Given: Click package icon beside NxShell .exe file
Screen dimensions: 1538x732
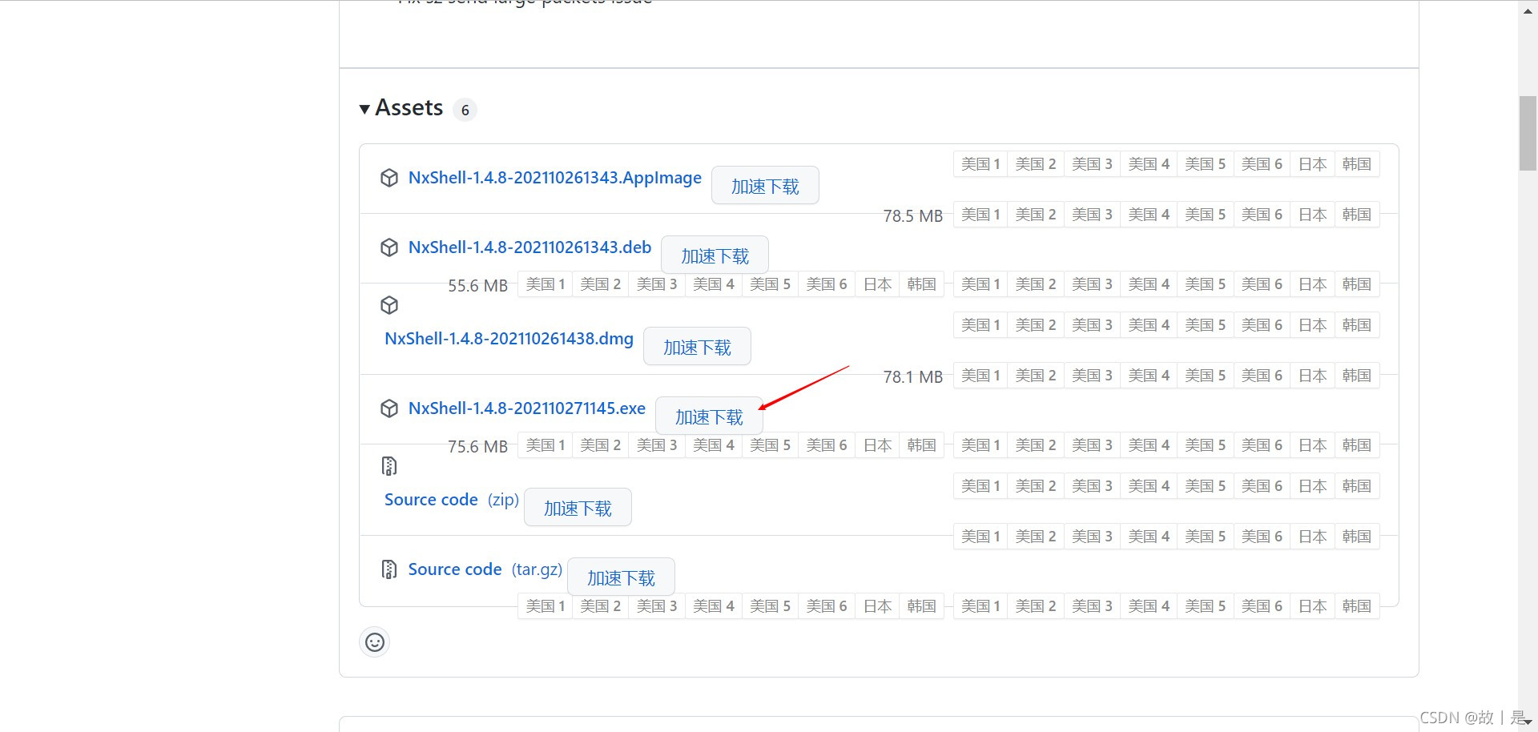Looking at the screenshot, I should click(389, 408).
